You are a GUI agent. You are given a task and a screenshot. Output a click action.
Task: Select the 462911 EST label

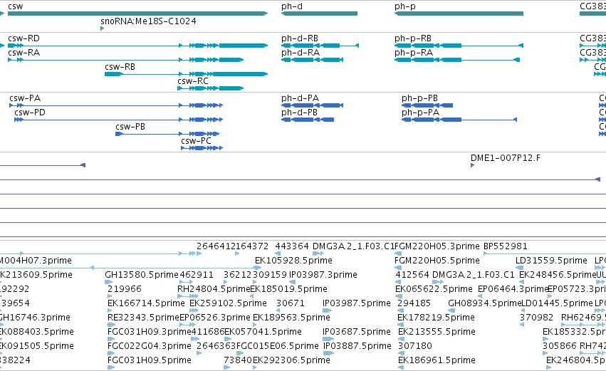(x=197, y=275)
